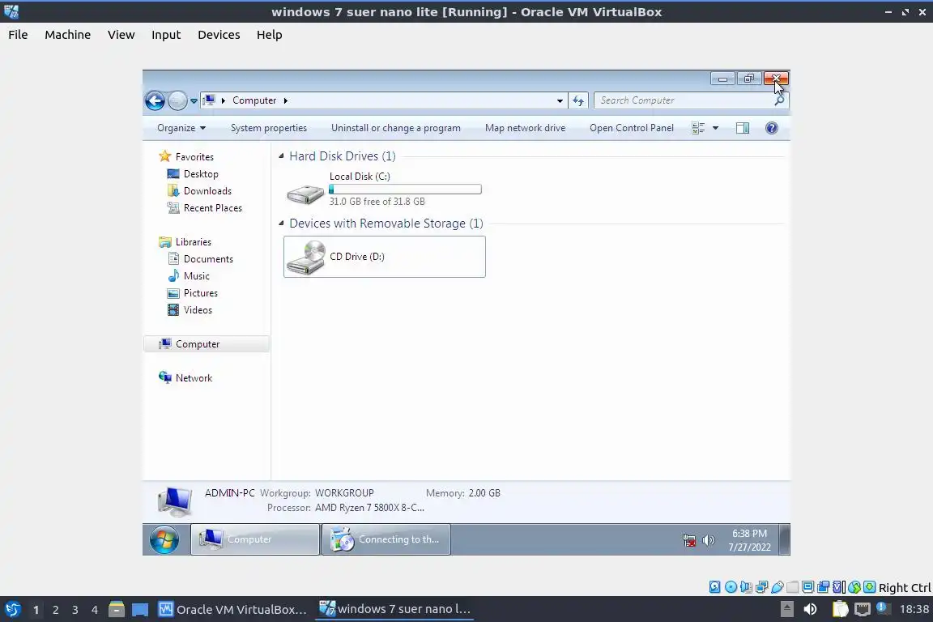Open the Windows 7 Start orb

[164, 540]
